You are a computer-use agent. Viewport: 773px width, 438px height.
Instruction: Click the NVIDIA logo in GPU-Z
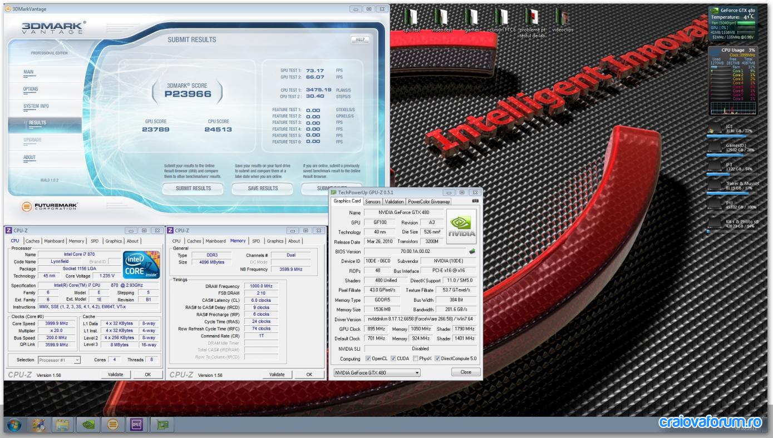tap(462, 226)
